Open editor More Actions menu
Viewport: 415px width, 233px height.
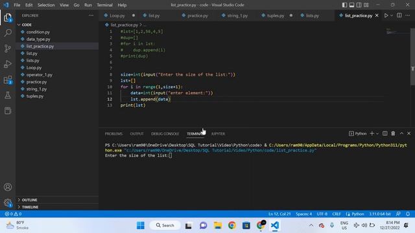408,16
